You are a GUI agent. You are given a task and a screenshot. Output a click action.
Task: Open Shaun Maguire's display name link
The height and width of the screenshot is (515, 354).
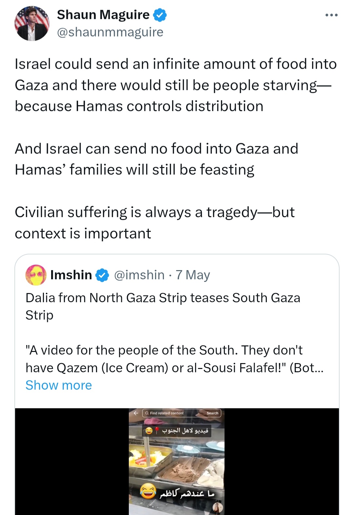pos(103,15)
